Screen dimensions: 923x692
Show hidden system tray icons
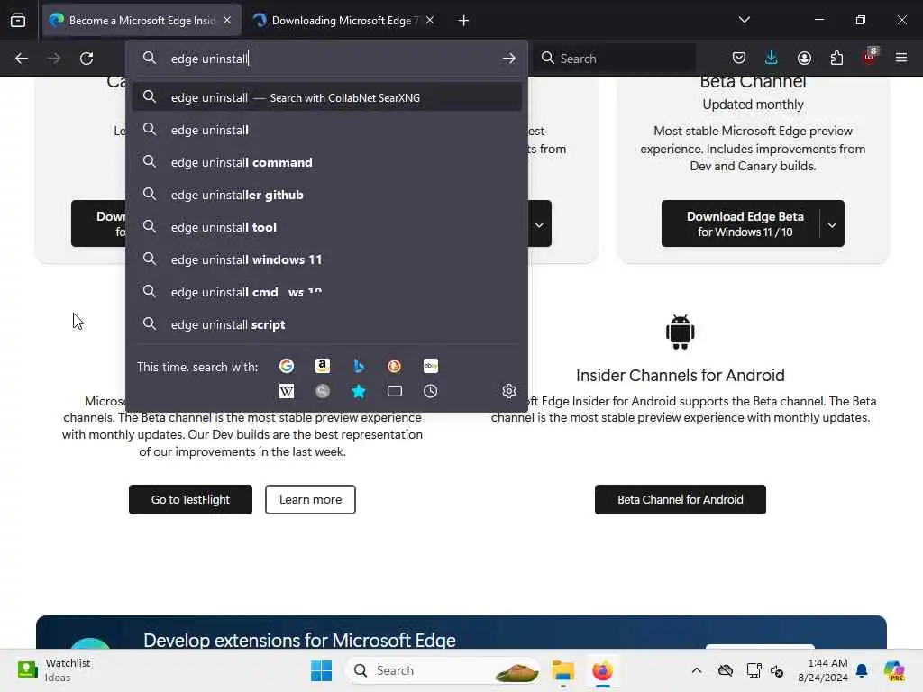[x=697, y=670]
